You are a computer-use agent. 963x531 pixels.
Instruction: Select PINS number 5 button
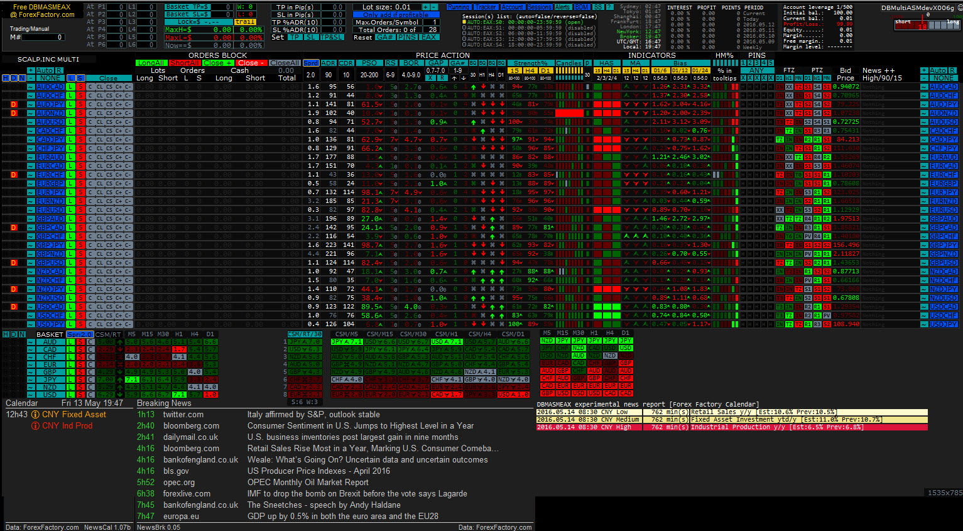pyautogui.click(x=771, y=63)
